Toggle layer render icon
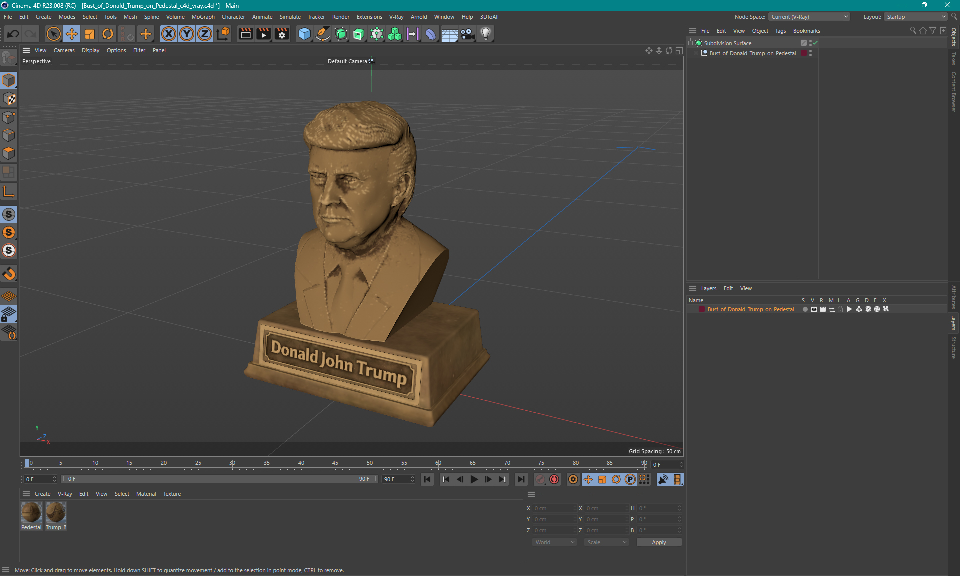 pyautogui.click(x=823, y=309)
